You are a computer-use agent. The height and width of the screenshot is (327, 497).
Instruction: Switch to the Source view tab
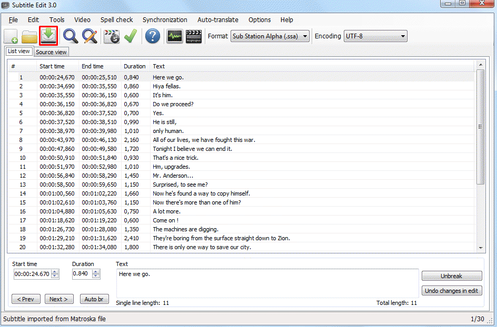pyautogui.click(x=51, y=52)
